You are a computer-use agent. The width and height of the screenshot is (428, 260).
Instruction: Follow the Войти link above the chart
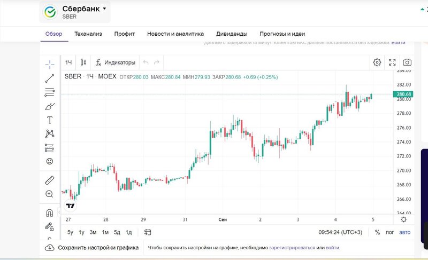398,43
